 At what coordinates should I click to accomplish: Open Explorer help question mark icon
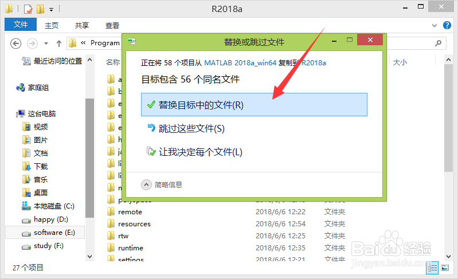click(x=447, y=25)
